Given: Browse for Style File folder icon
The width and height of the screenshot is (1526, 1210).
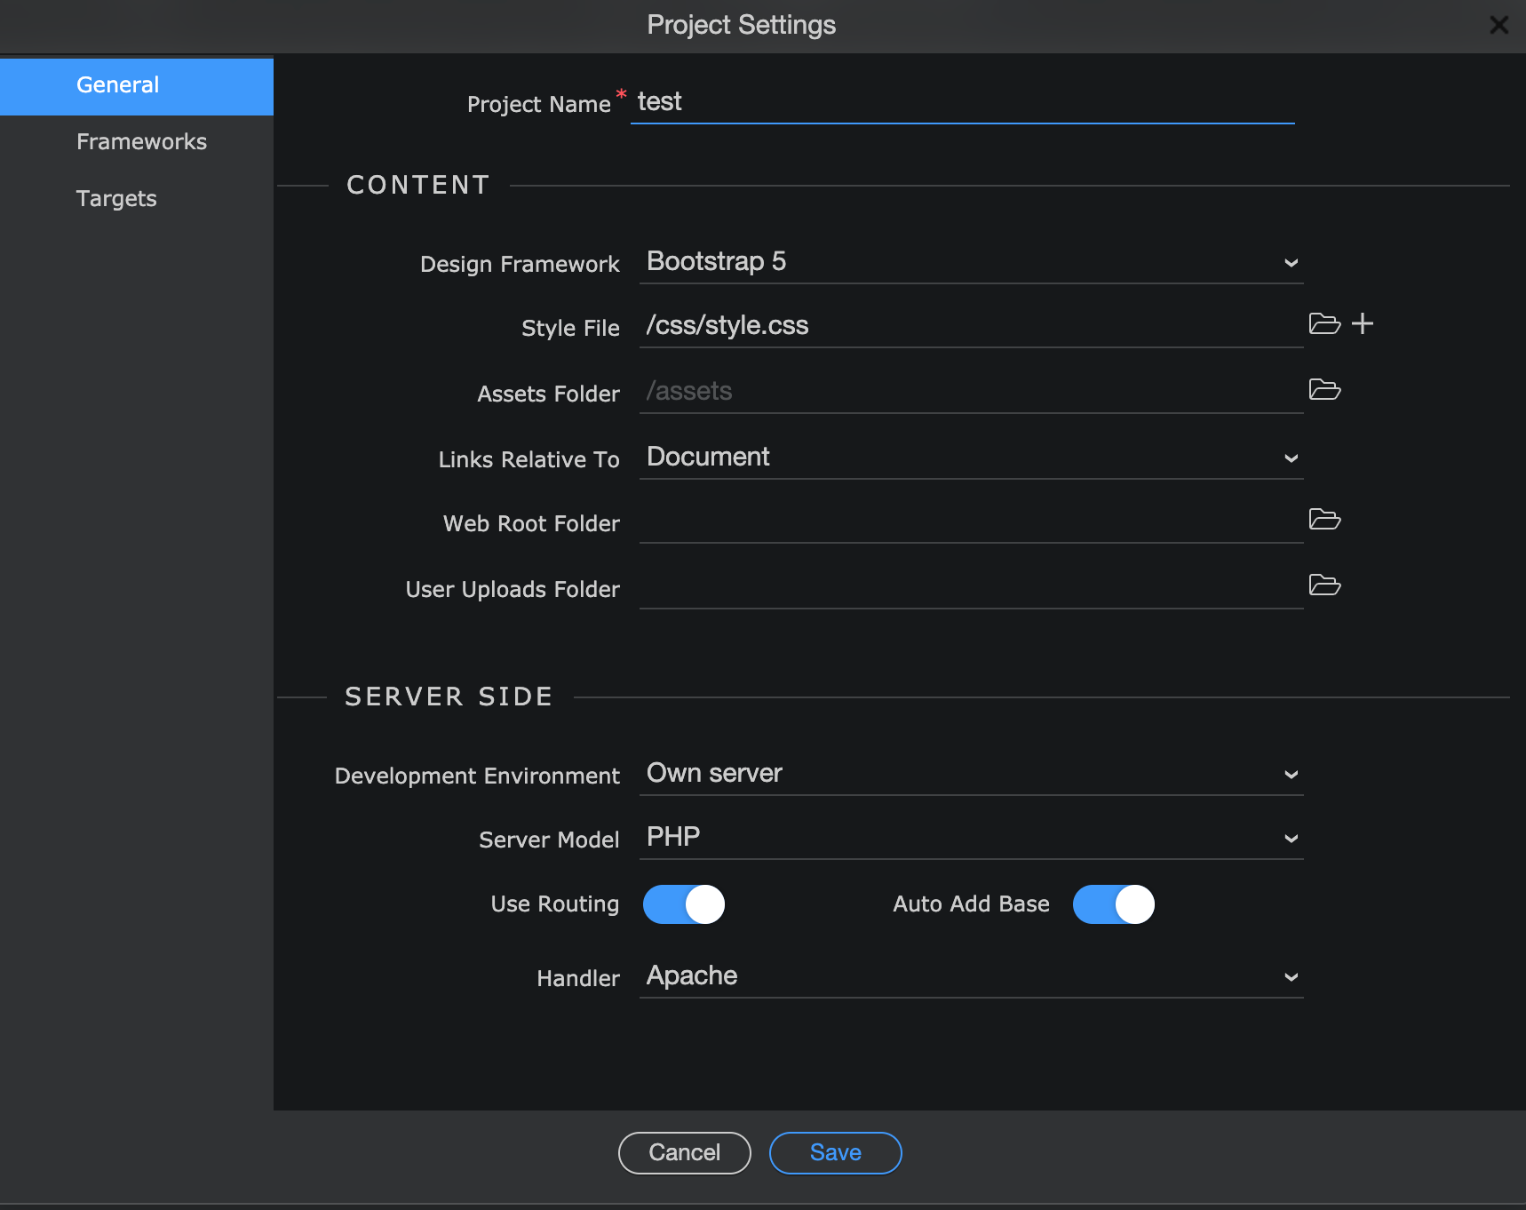Looking at the screenshot, I should coord(1324,323).
